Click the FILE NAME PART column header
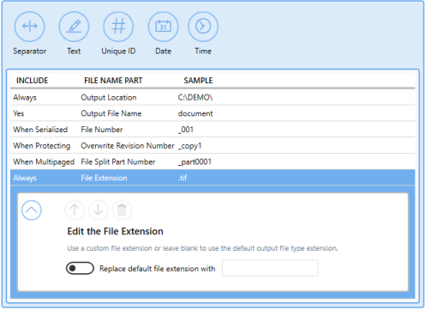425x310 pixels. coord(113,81)
